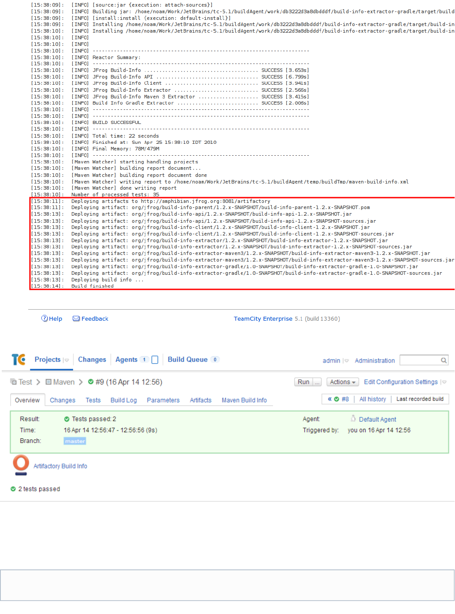Open the Default Agent link
Viewport: 455px width, 614px height.
(377, 419)
